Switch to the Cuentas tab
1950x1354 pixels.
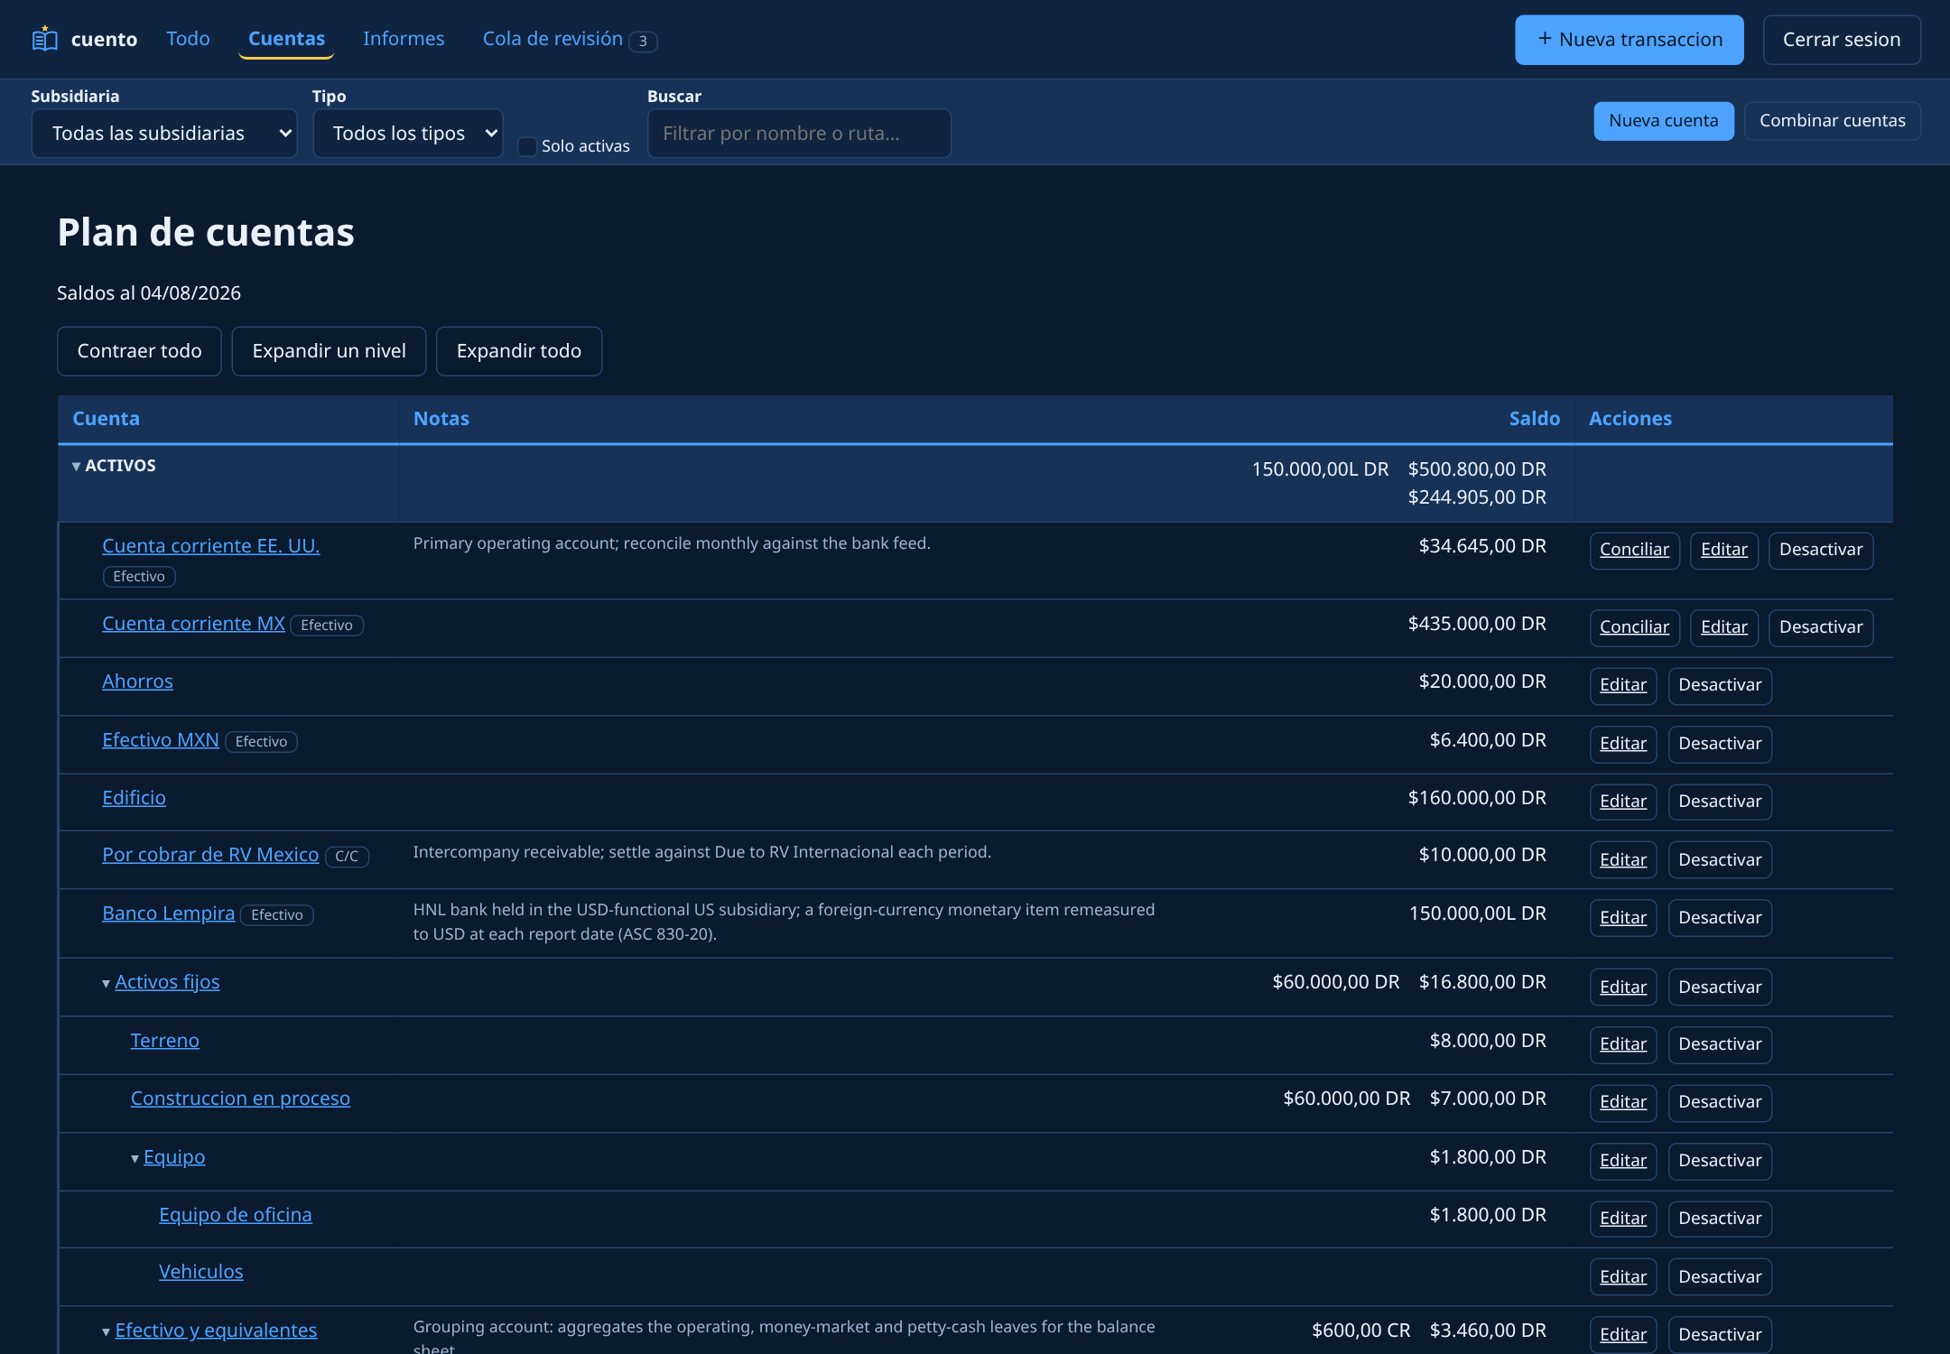point(286,39)
